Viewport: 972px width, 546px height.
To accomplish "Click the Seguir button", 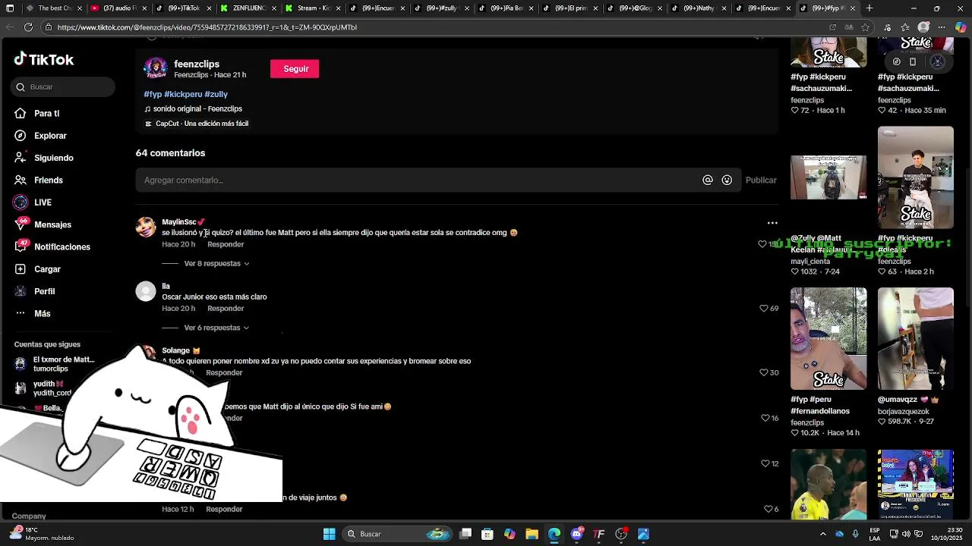I will click(x=295, y=69).
